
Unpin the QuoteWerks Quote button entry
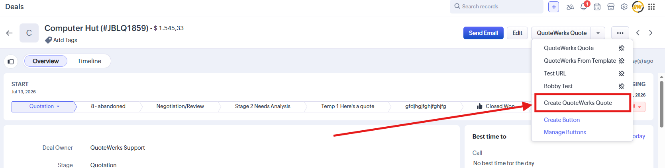[x=621, y=48]
